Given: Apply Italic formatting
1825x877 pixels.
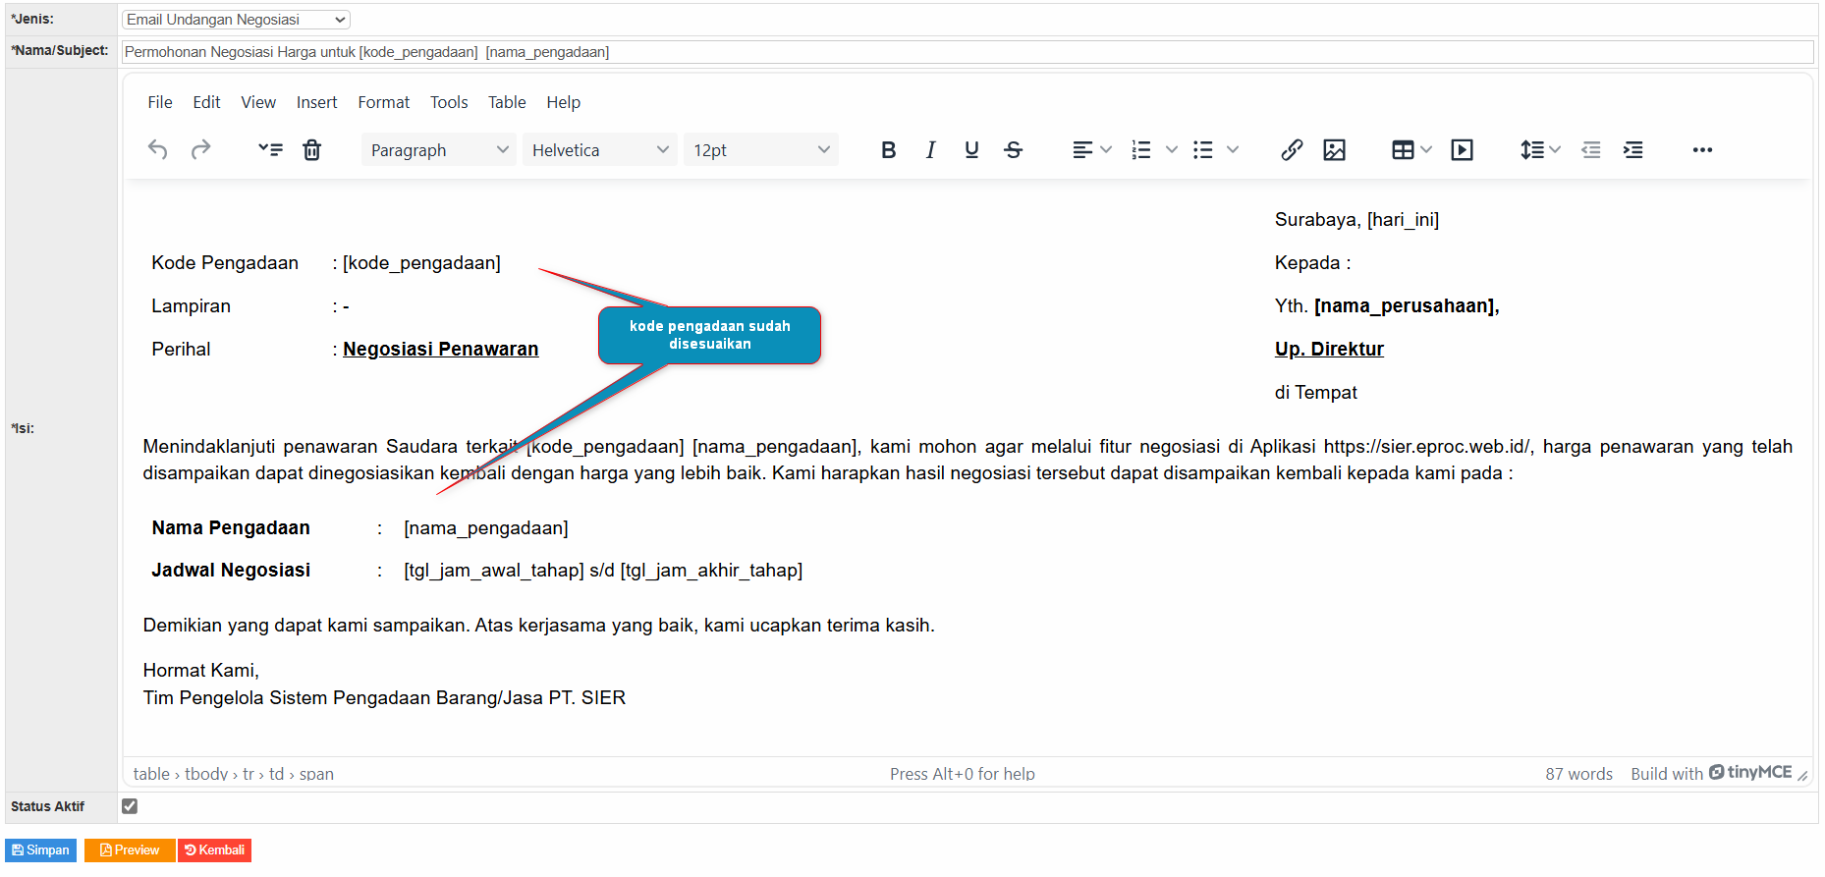Looking at the screenshot, I should 930,150.
